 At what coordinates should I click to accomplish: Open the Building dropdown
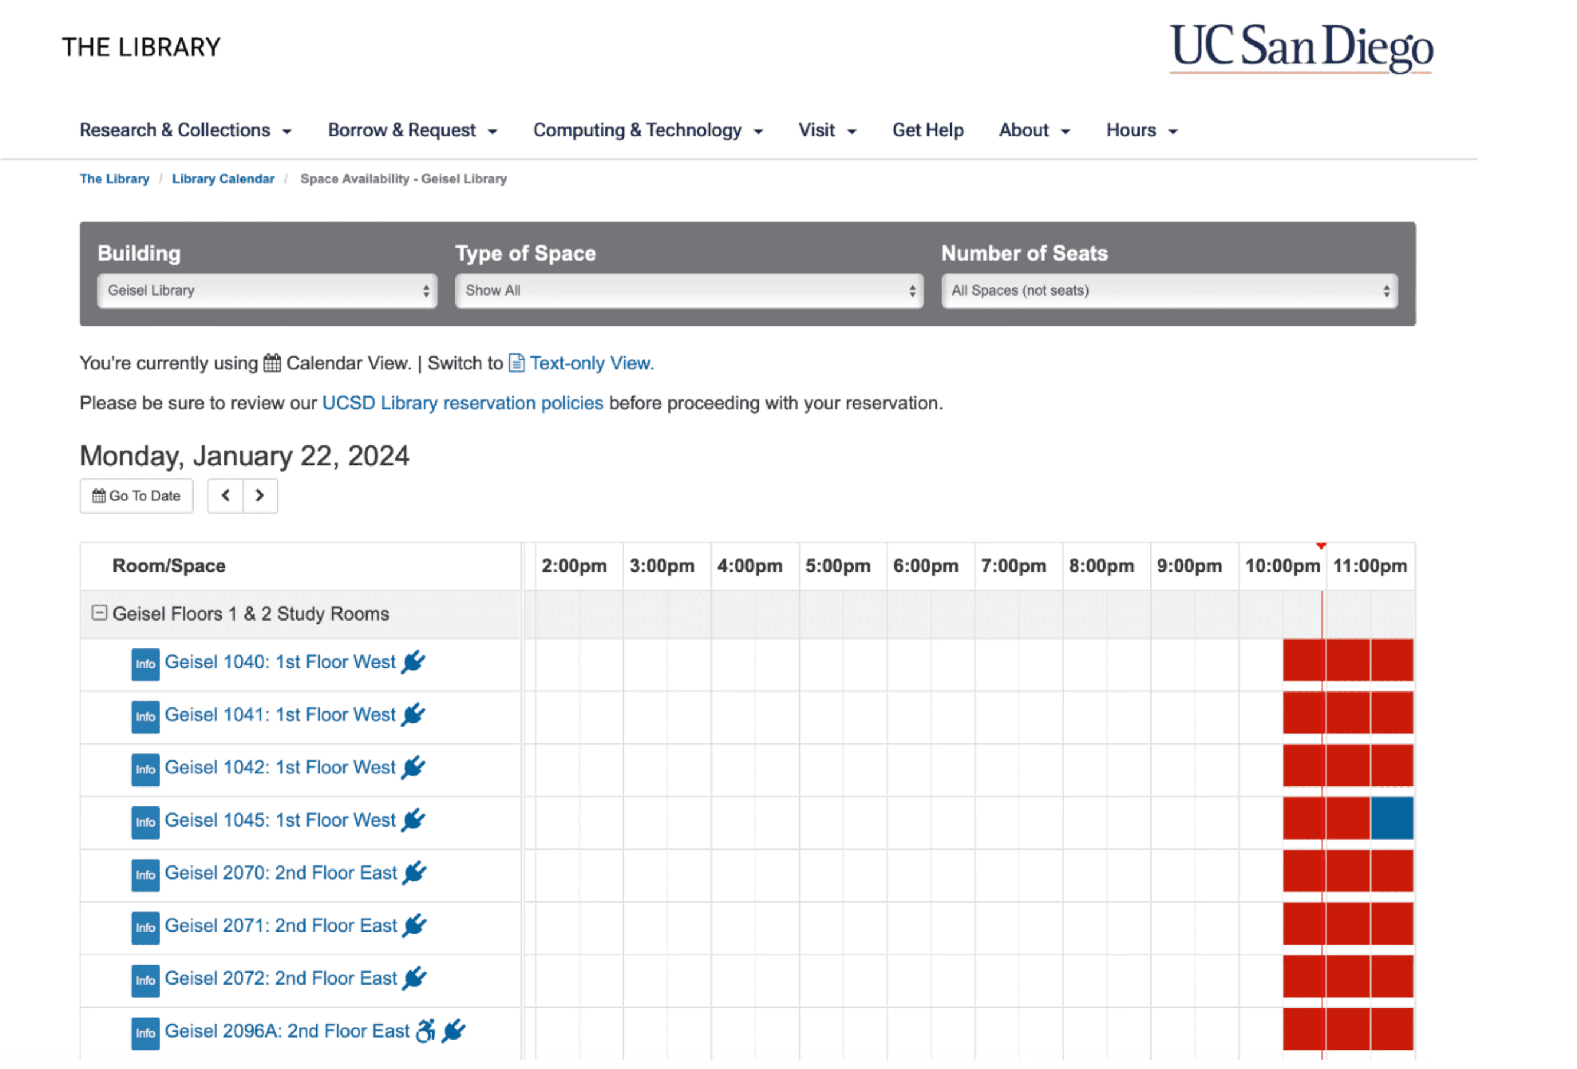267,290
